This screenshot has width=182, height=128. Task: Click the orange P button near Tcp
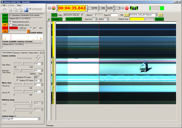click(28, 31)
